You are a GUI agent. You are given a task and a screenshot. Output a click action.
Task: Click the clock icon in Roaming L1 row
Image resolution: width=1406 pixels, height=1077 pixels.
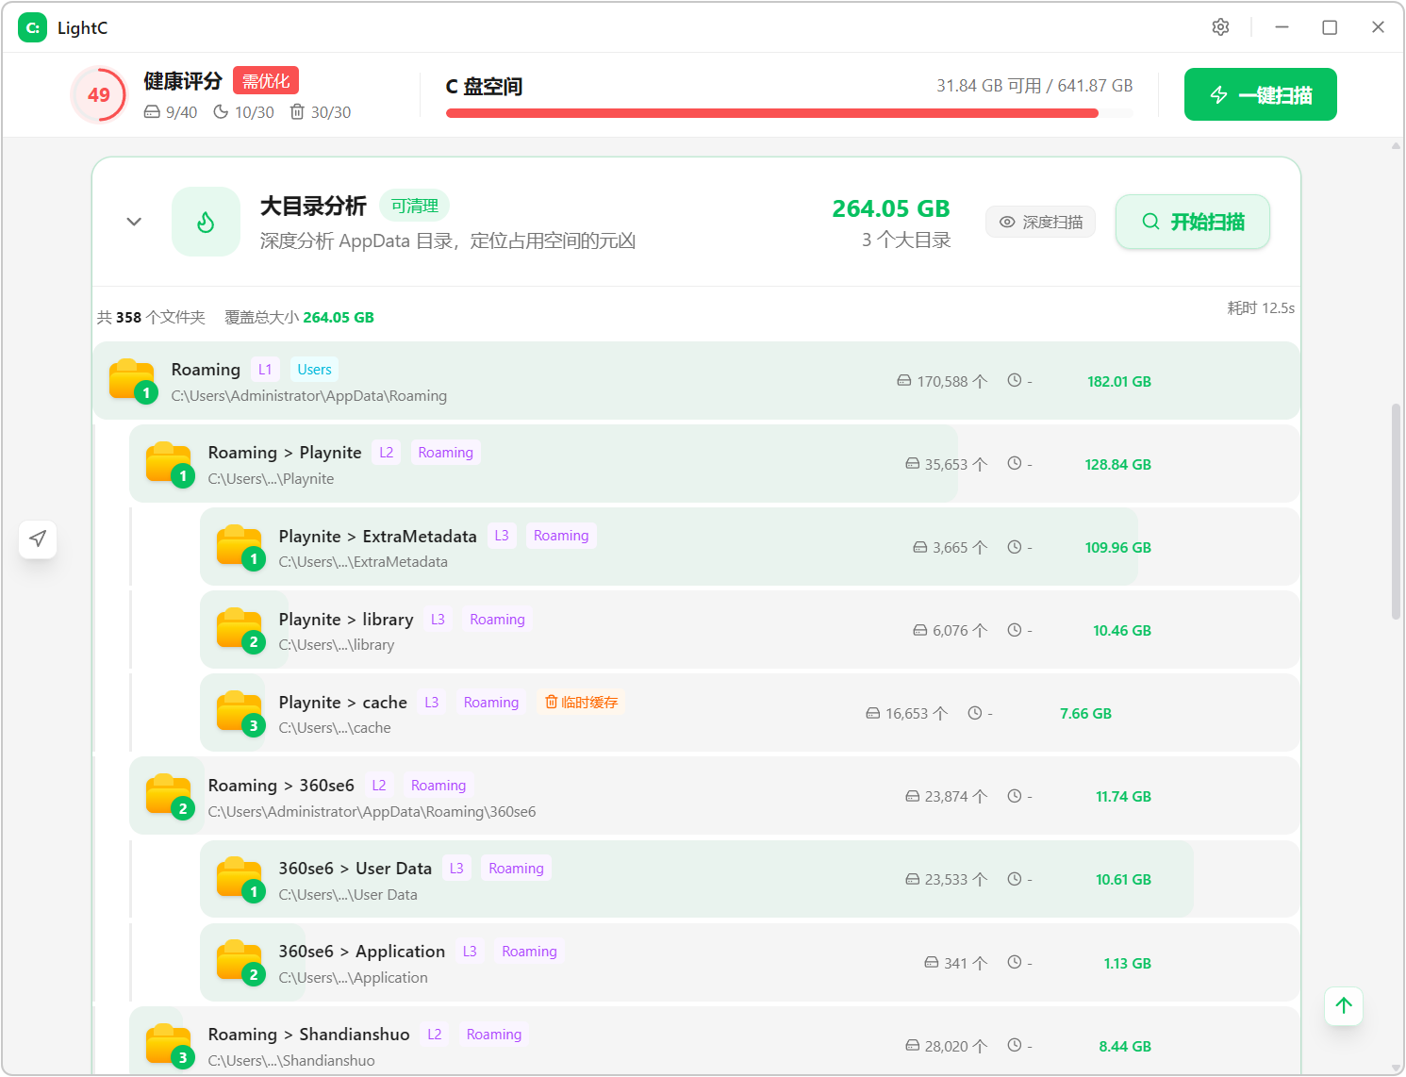[x=1015, y=381]
